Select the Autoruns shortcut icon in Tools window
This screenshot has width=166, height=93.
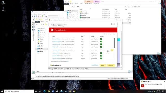pyautogui.click(x=80, y=16)
